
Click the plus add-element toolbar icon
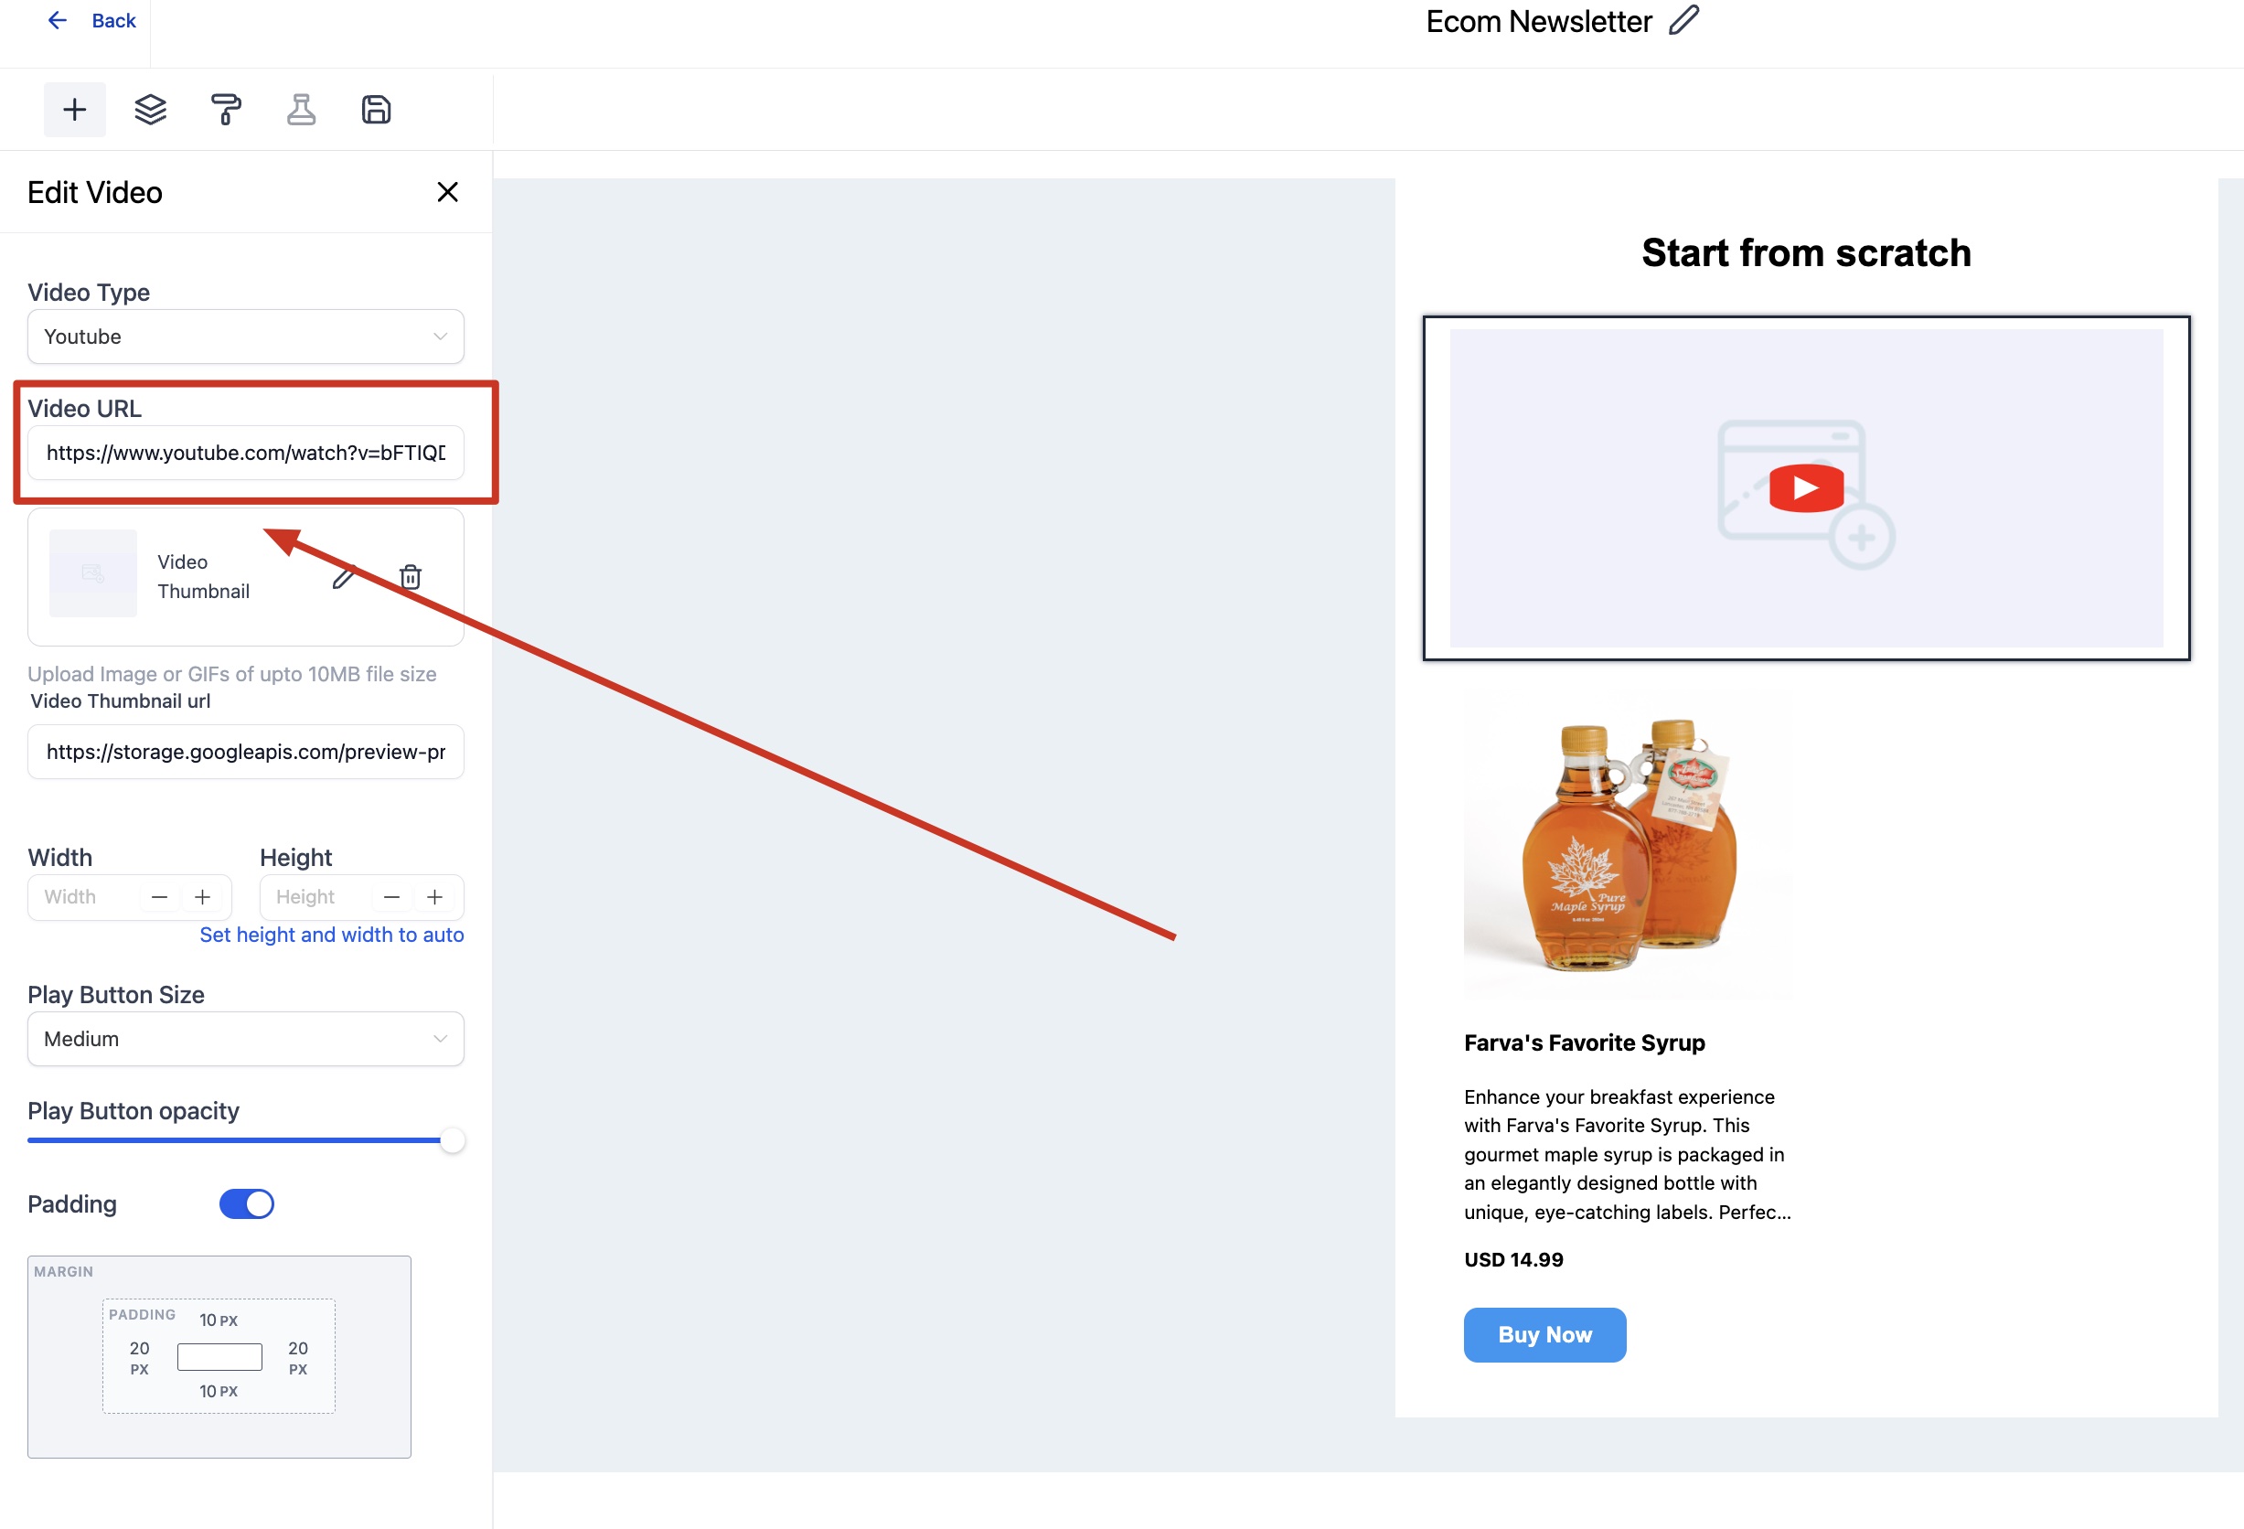coord(74,109)
